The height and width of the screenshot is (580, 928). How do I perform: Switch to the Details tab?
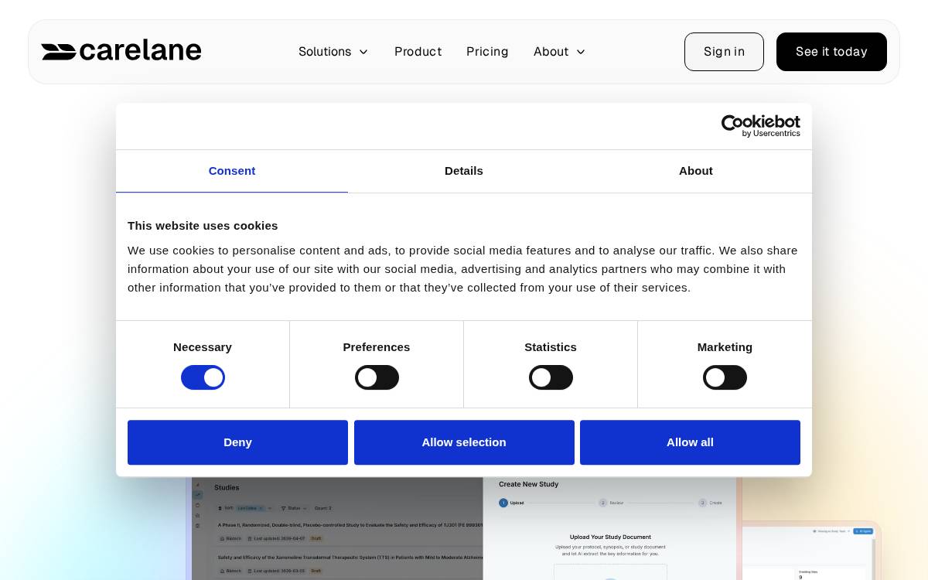[464, 171]
